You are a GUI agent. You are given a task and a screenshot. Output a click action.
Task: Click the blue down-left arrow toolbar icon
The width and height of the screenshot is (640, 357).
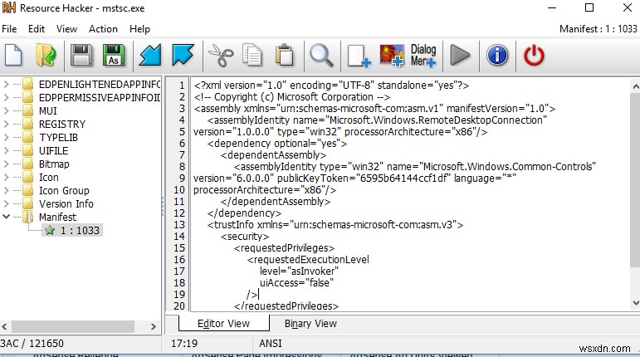tap(150, 55)
